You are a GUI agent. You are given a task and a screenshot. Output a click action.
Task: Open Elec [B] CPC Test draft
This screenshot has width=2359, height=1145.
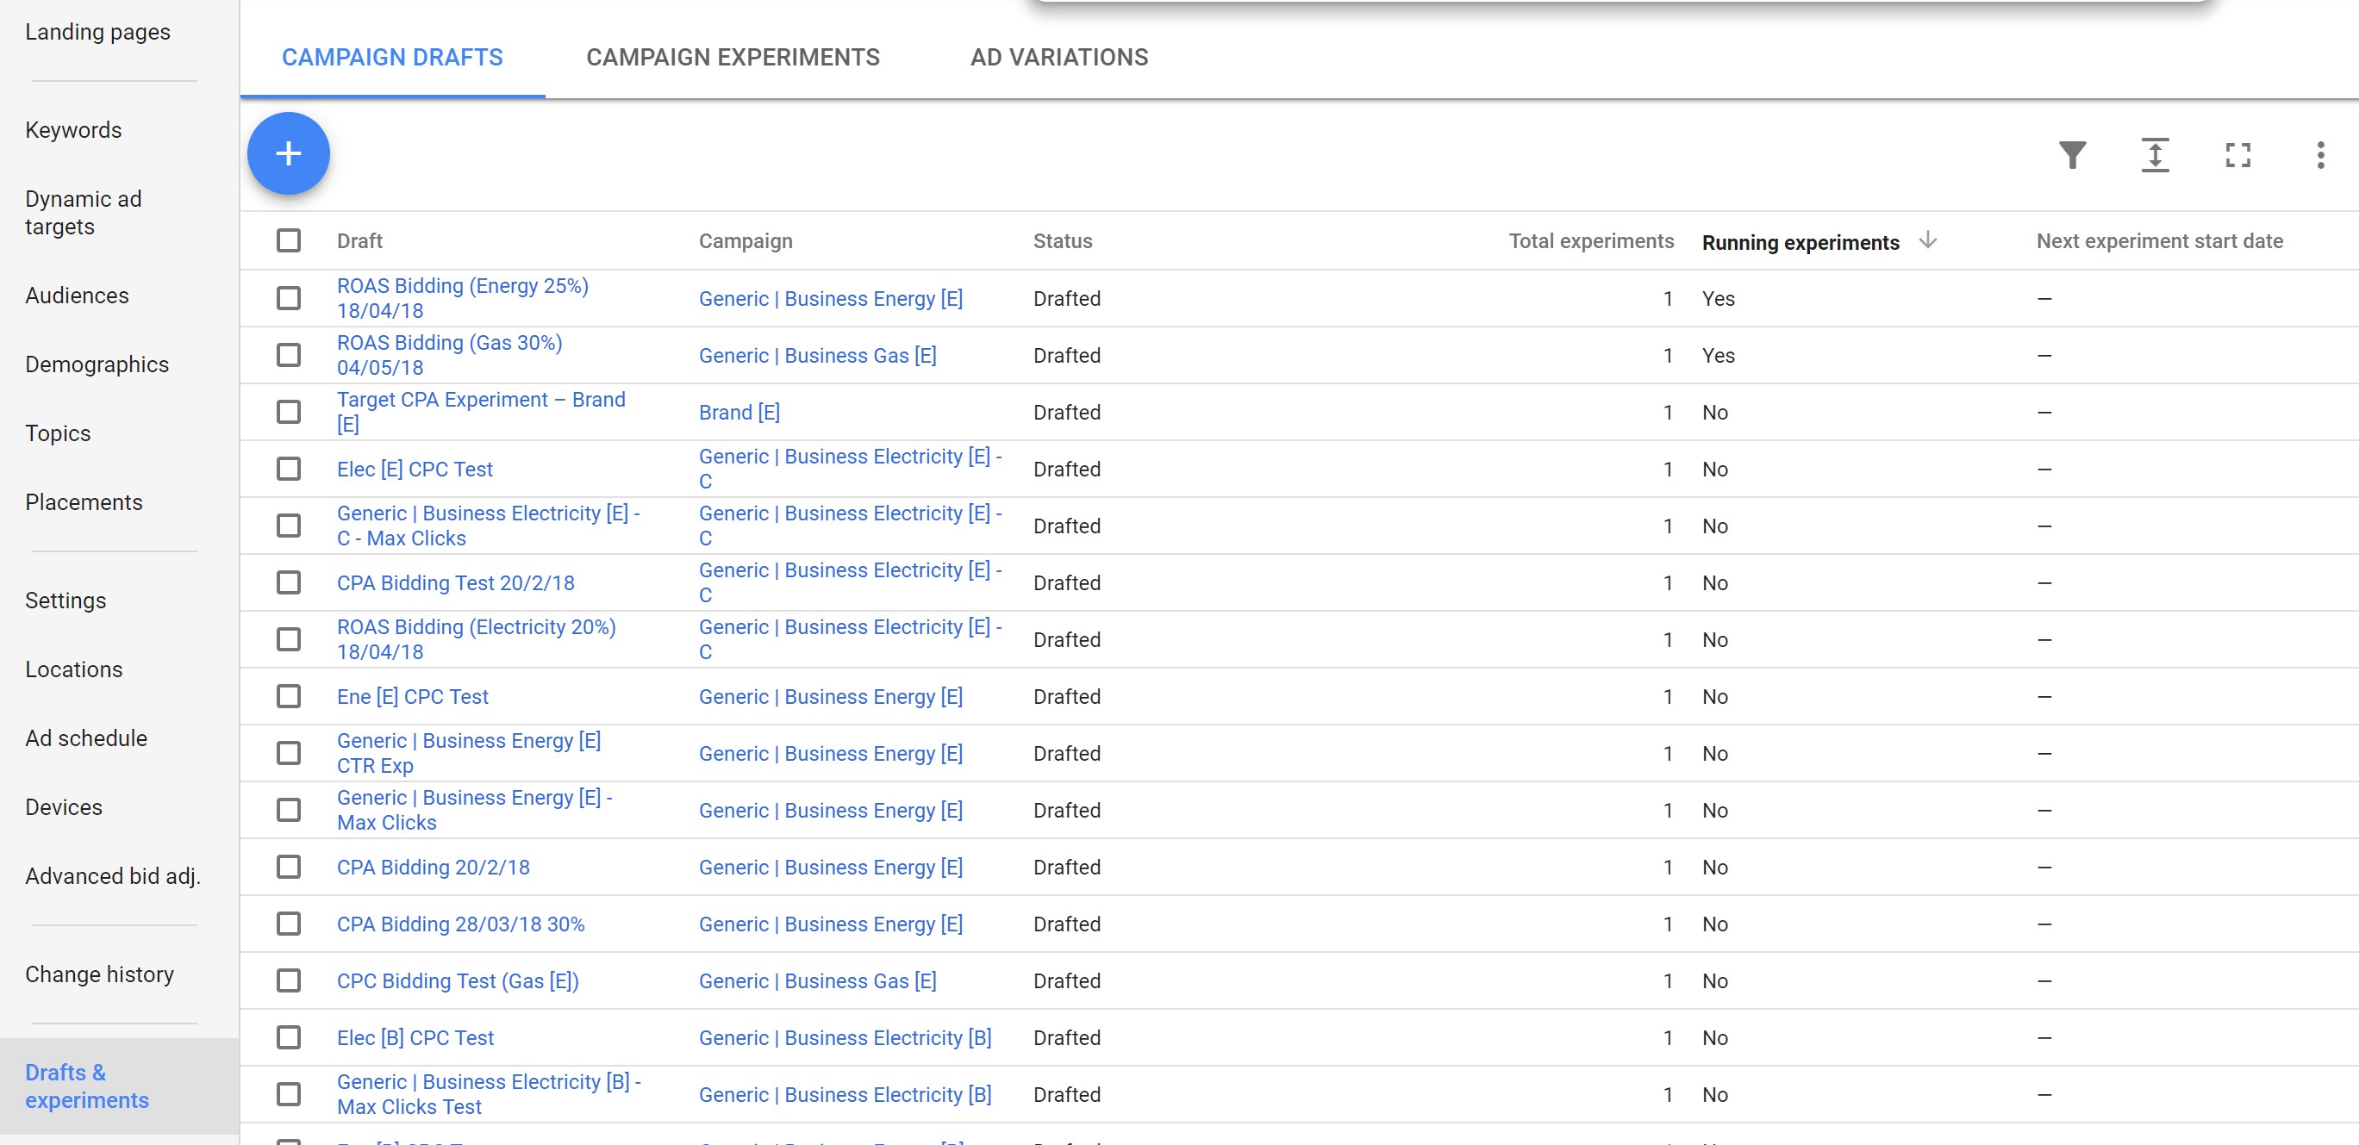[x=415, y=1037]
